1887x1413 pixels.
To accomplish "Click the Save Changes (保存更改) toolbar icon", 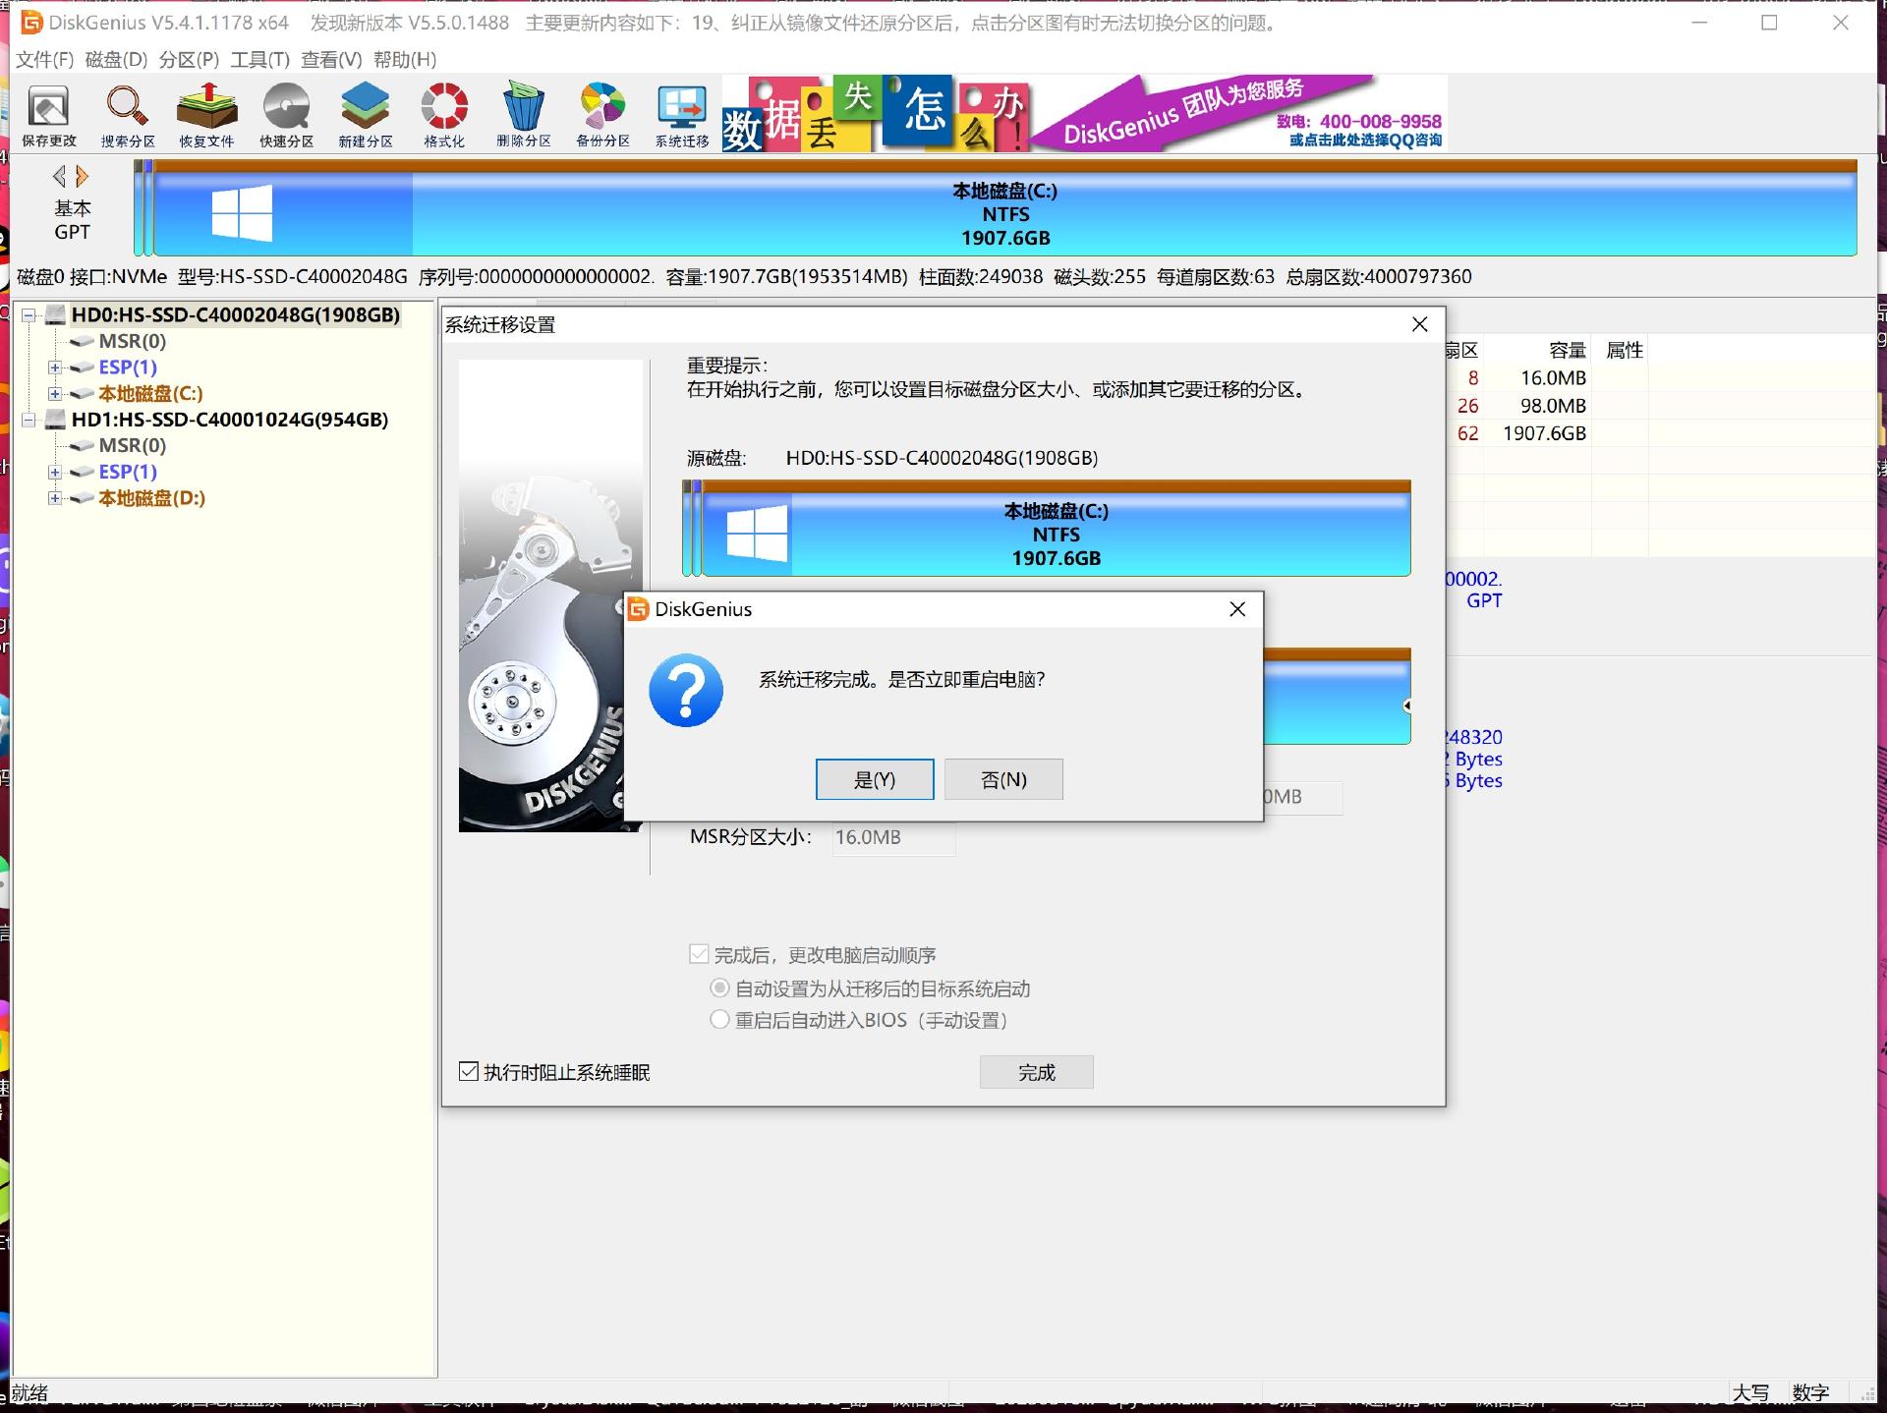I will [48, 115].
